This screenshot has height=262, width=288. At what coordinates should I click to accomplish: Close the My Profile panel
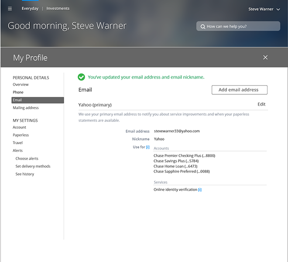point(265,57)
